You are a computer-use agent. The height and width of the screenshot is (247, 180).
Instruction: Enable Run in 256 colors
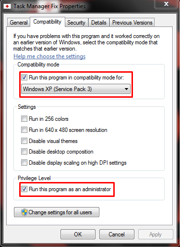click(24, 119)
